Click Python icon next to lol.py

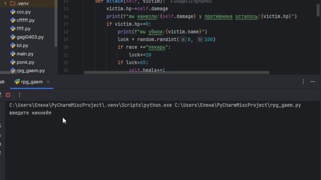coord(13,45)
